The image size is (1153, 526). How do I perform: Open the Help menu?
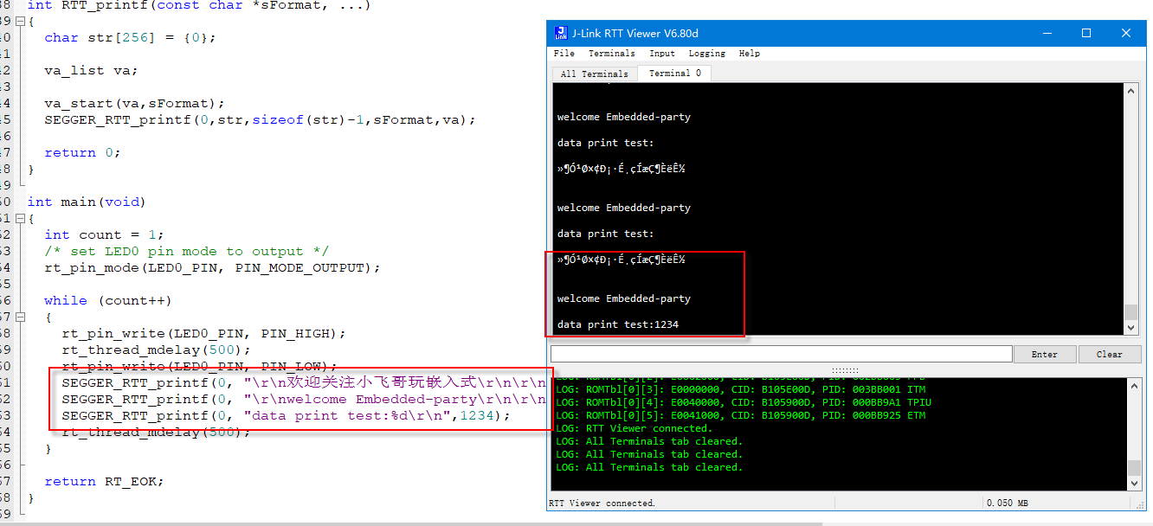pyautogui.click(x=749, y=54)
